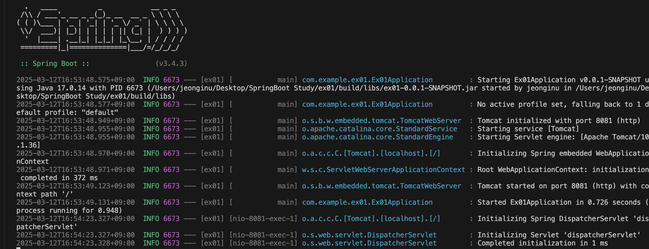
Task: Click timestamp 2025-03-12T16:53:48.949+09:00
Action: pyautogui.click(x=76, y=121)
